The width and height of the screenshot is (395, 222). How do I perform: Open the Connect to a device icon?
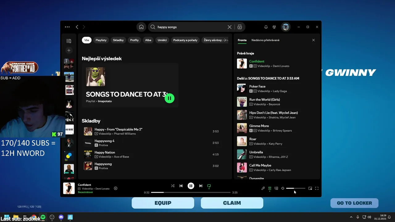tap(276, 188)
